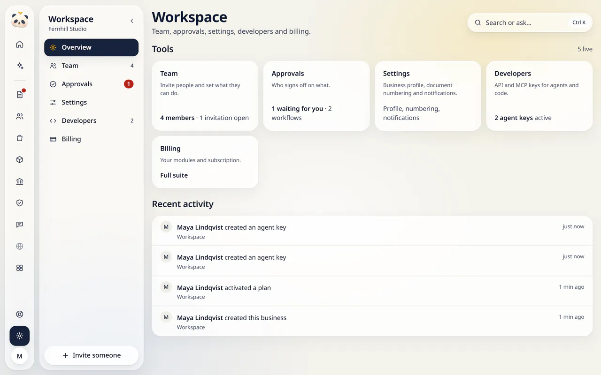Click 'Profile, numbering, notifications' text
Screen dimensions: 601x375
point(411,113)
